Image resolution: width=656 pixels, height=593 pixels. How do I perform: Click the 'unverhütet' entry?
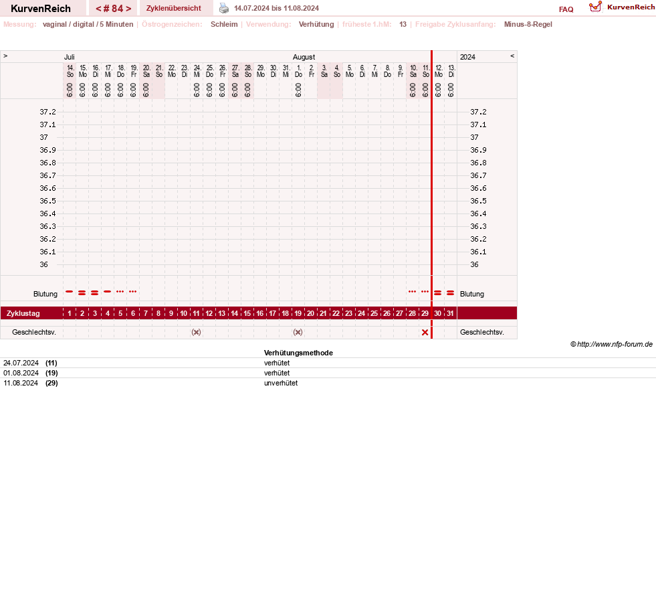(x=281, y=384)
